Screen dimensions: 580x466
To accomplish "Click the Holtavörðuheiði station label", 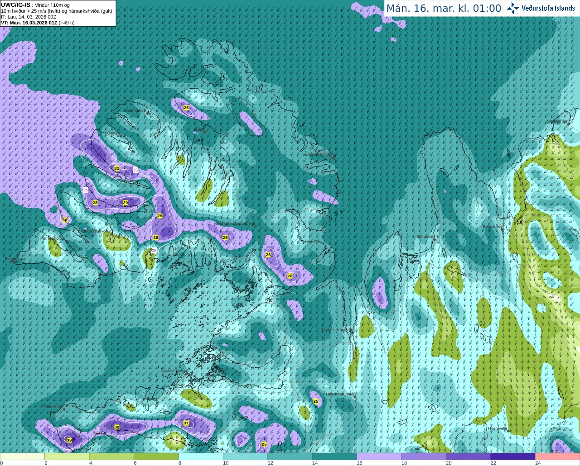I will (340, 394).
